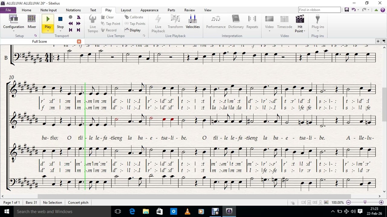This screenshot has width=387, height=217.
Task: Click Record in Live Tempo group
Action: (x=109, y=30)
